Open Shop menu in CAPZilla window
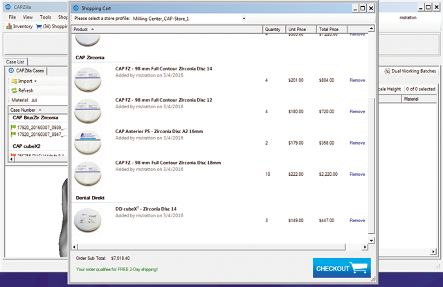Viewport: 443px width, 287px height. pos(63,17)
